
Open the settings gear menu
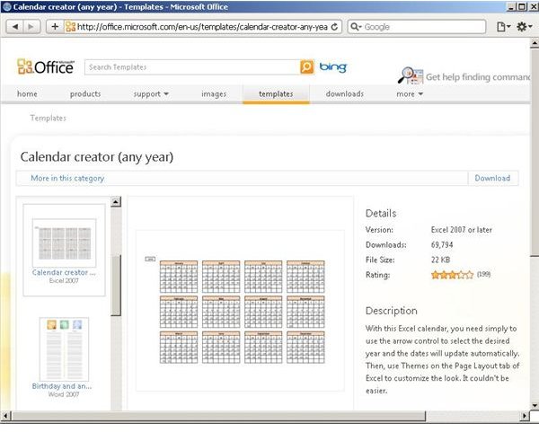click(525, 26)
